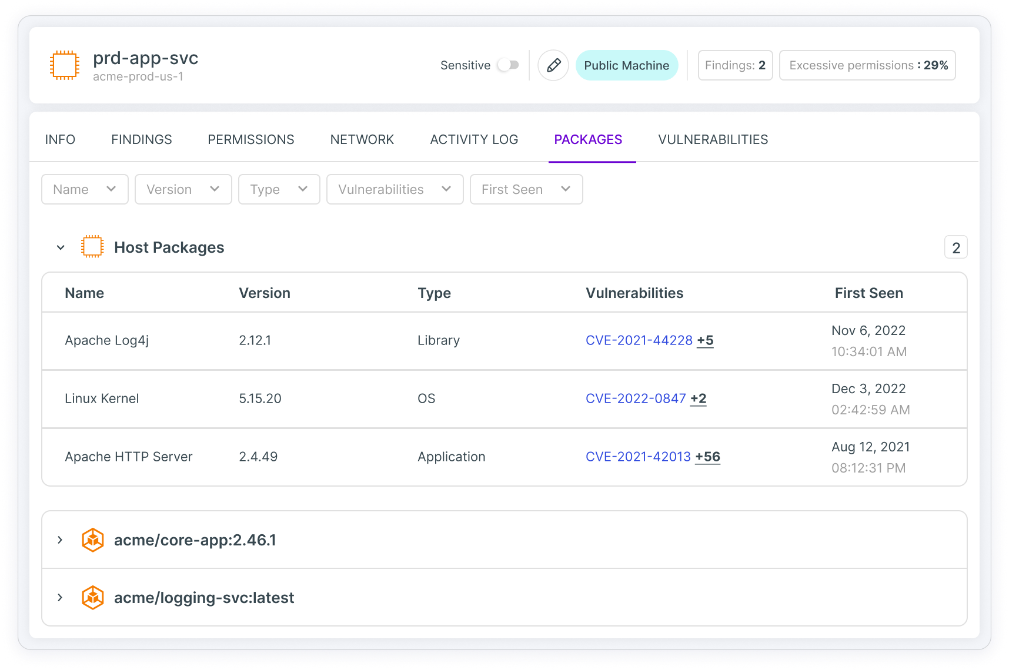Click the Public Machine badge
Screen dimensions: 1009x670
click(627, 65)
